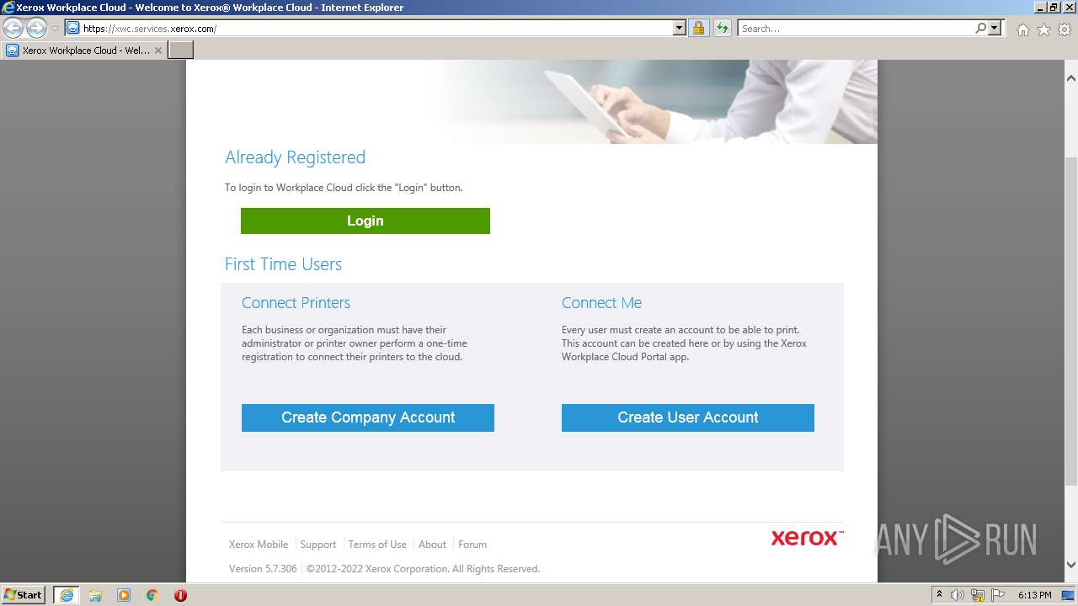Open the security report lock icon
Screen dimensions: 1078x606
698,29
